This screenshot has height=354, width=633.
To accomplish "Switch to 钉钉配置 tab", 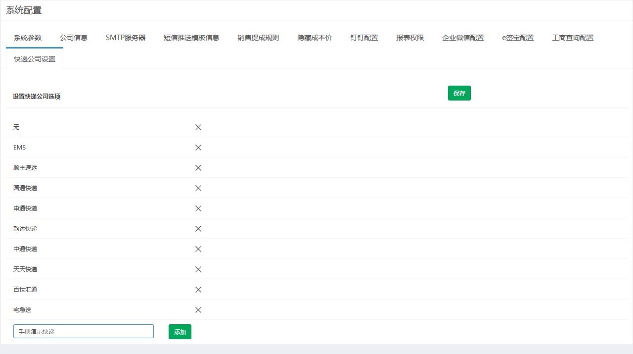I will [364, 38].
